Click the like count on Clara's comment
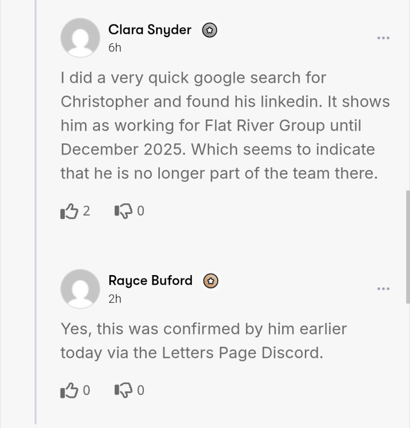 click(87, 211)
